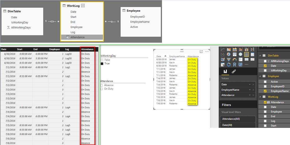Viewport: 290px width, 145px height.
Task: Tick Active field checkbox under Employee
Action: point(265,82)
